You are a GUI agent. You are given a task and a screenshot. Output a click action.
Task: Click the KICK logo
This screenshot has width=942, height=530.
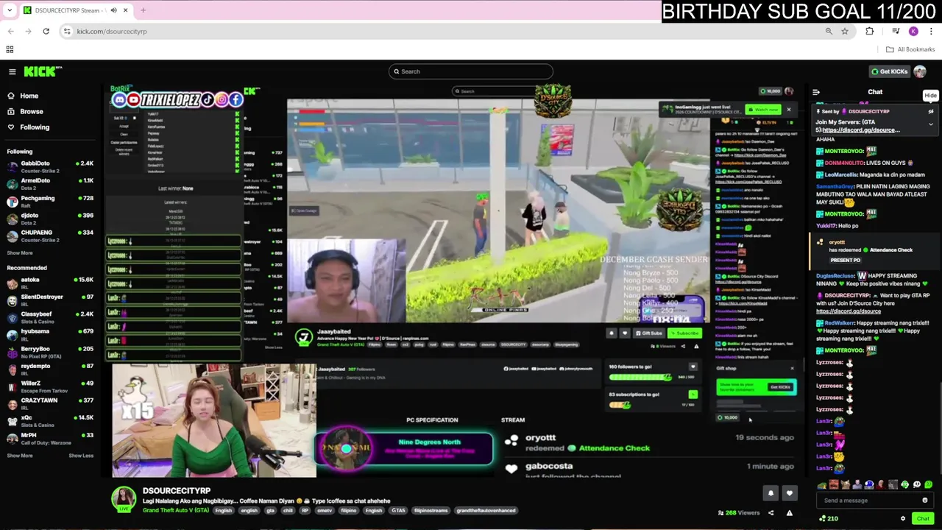click(x=43, y=71)
